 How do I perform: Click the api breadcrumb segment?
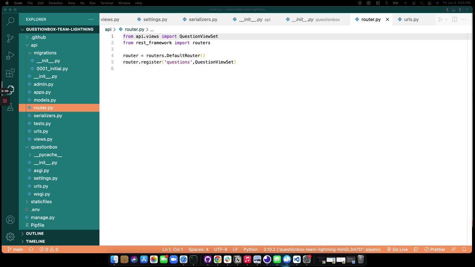(x=108, y=29)
